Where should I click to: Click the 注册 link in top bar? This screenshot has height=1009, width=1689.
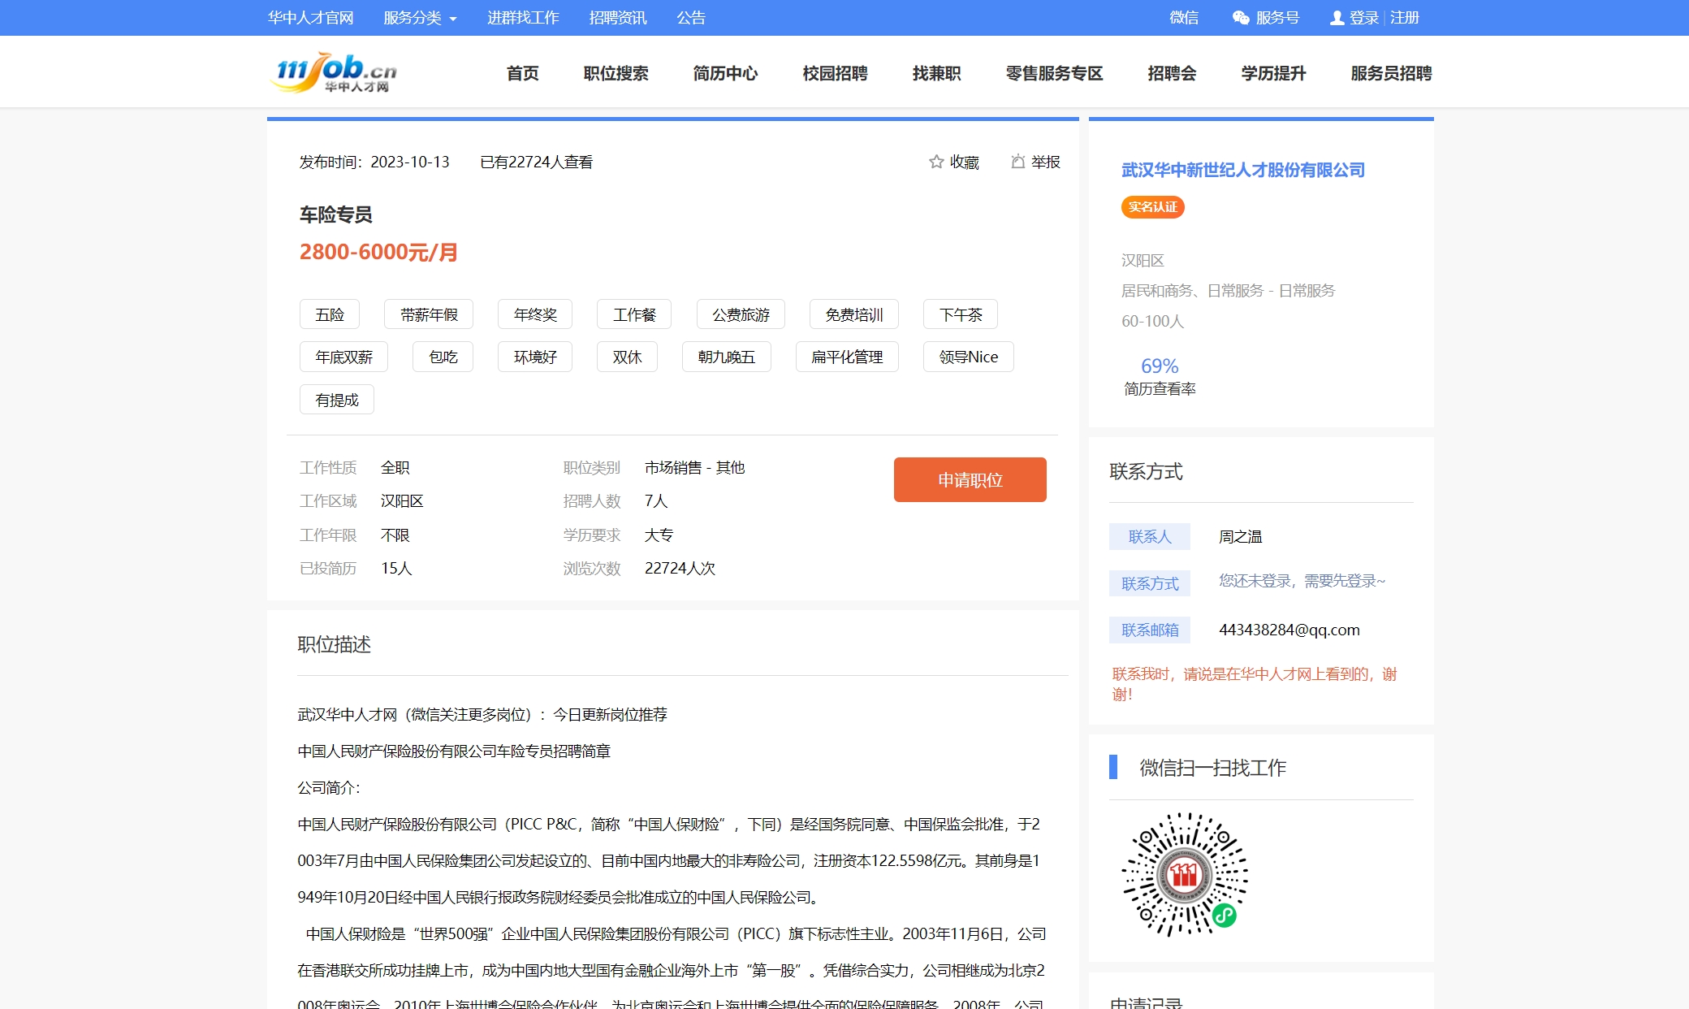(x=1404, y=18)
